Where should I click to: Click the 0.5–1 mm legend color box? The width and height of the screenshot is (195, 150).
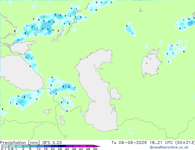(12, 146)
